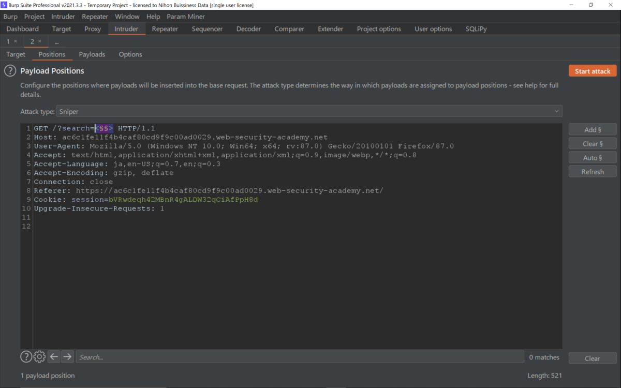Open the Options sub-tab

[130, 54]
